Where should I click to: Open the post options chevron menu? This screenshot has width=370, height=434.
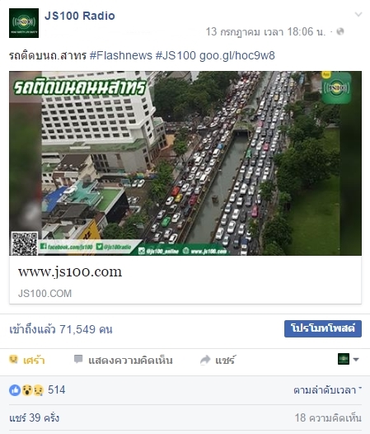[x=358, y=14]
